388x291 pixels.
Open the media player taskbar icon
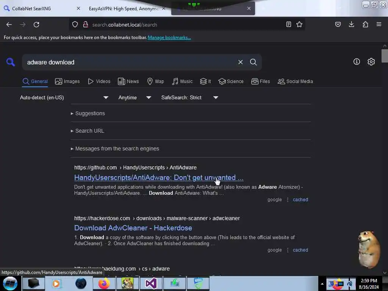[56, 283]
